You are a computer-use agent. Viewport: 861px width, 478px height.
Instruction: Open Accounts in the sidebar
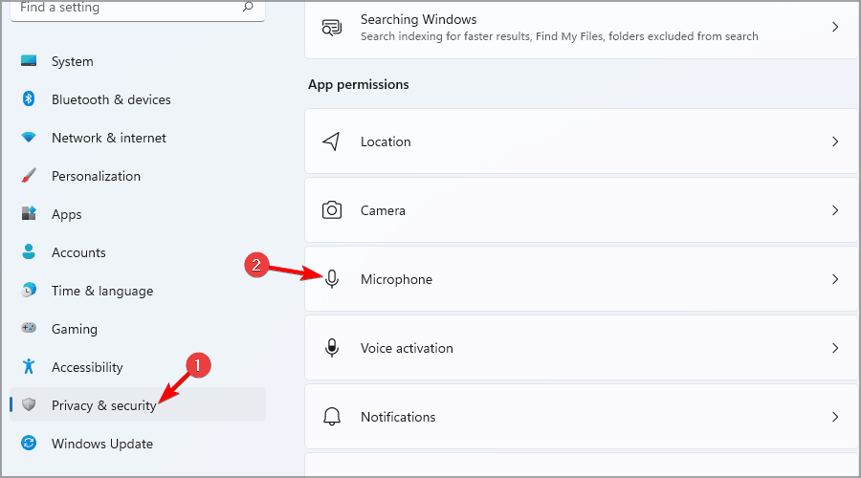78,252
